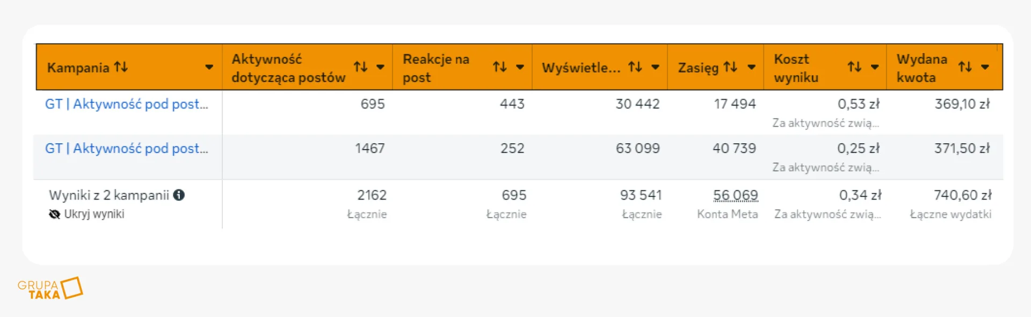Open first GT | Aktywność pod post campaign link
Viewport: 1031px width, 317px height.
click(x=126, y=104)
